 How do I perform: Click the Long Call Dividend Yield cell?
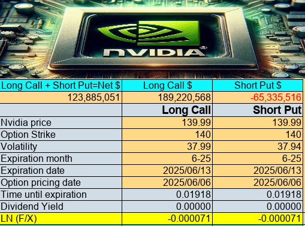pos(167,206)
